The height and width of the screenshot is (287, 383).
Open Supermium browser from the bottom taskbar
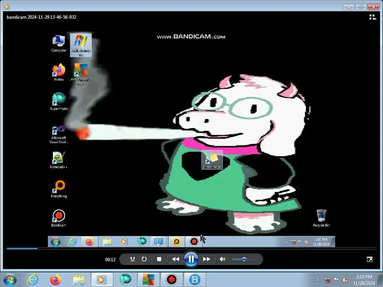[125, 280]
